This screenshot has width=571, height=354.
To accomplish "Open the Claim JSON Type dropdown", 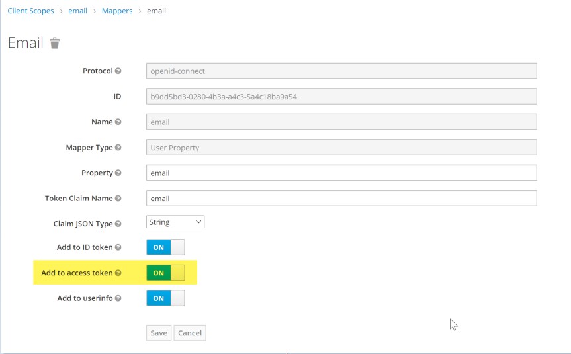I will tap(175, 222).
